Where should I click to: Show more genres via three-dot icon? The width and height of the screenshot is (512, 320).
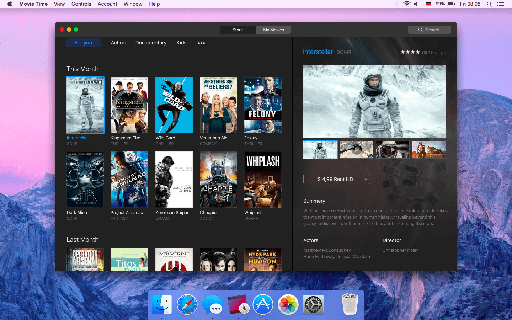coord(201,43)
